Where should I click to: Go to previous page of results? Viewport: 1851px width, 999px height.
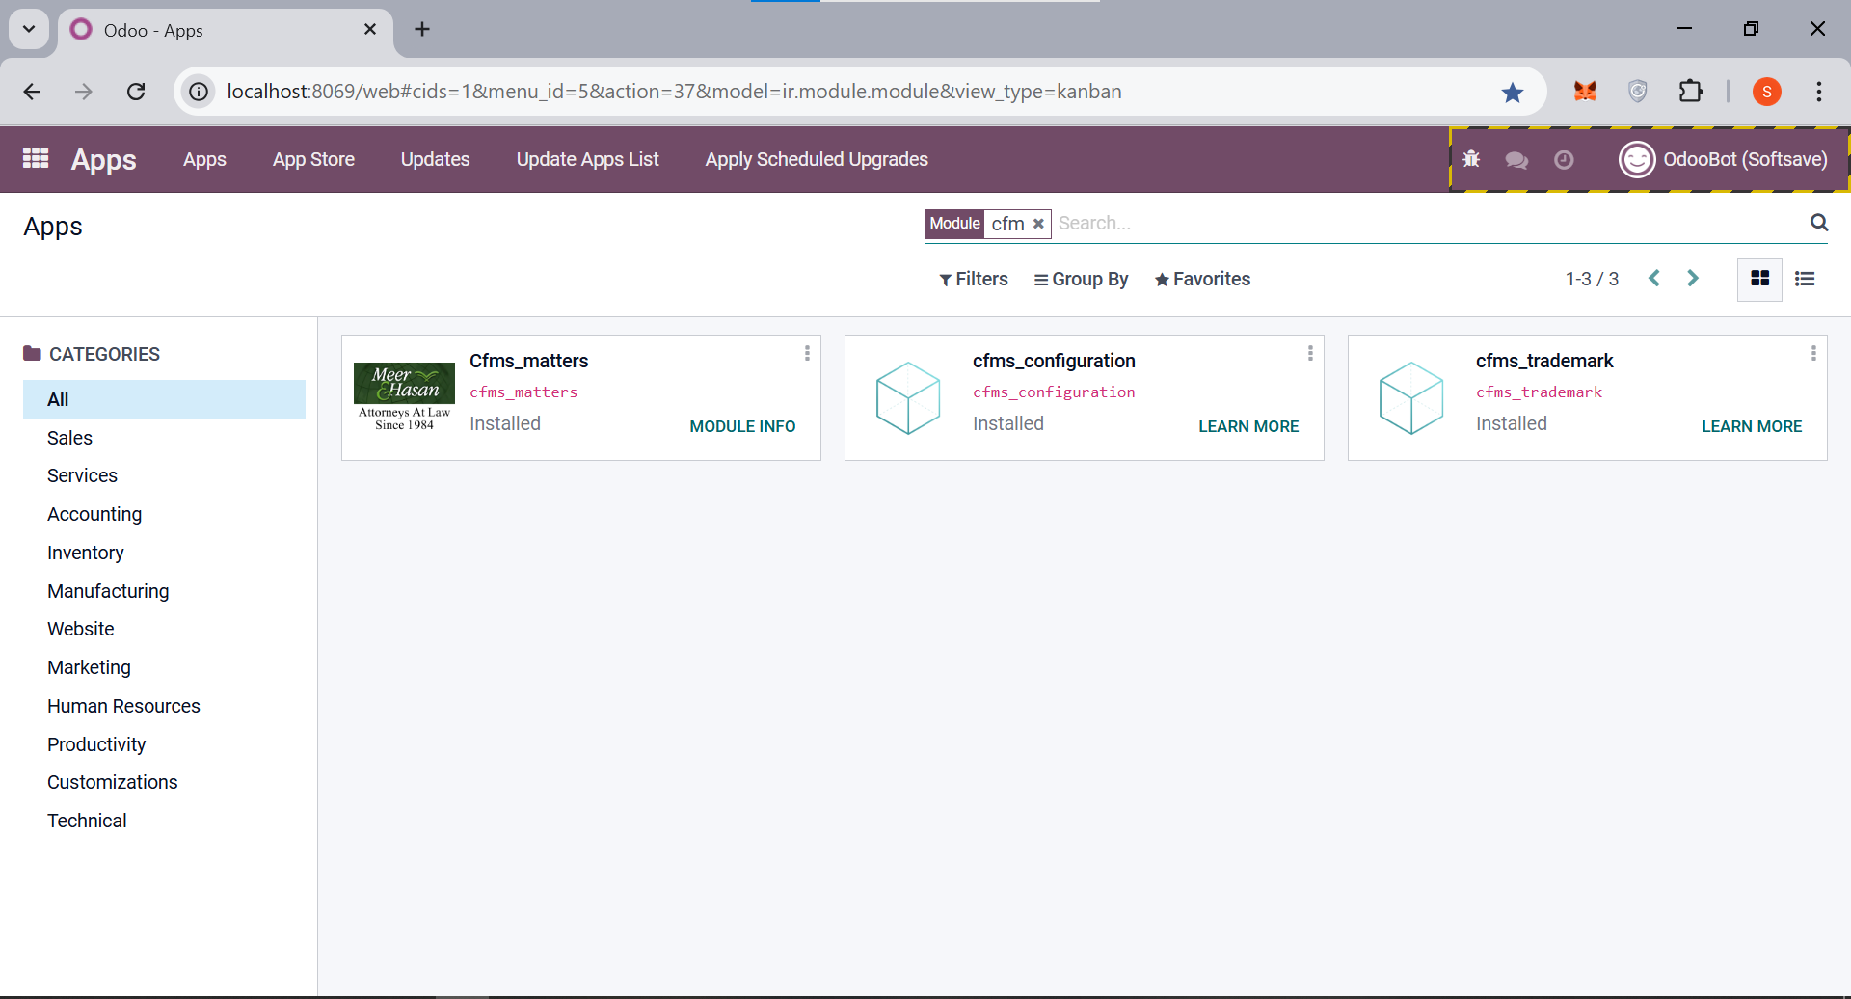(1654, 279)
